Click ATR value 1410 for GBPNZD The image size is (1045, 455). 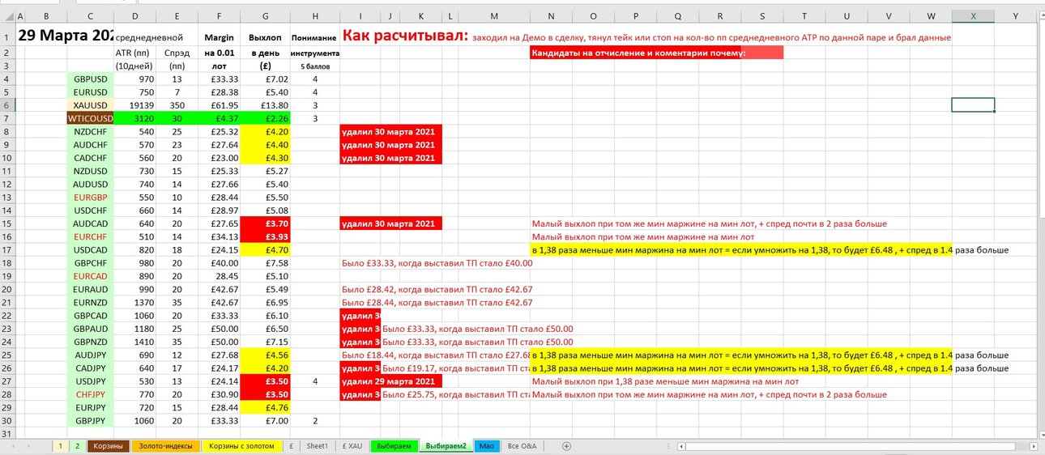click(x=134, y=342)
